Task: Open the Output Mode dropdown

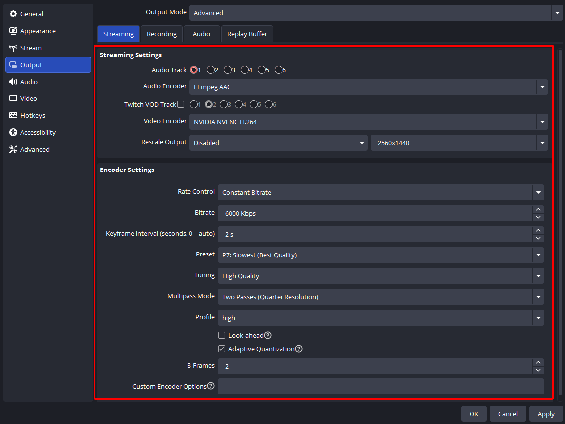Action: 376,13
